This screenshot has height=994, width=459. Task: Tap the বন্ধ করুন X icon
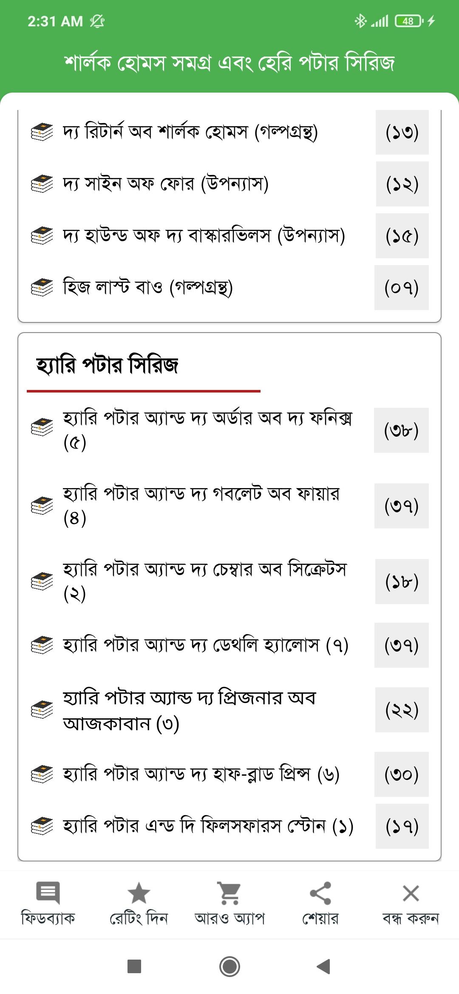pos(411,893)
